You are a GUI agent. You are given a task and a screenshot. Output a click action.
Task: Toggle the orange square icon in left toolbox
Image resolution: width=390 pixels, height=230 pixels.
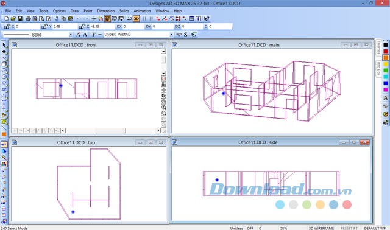coord(4,134)
